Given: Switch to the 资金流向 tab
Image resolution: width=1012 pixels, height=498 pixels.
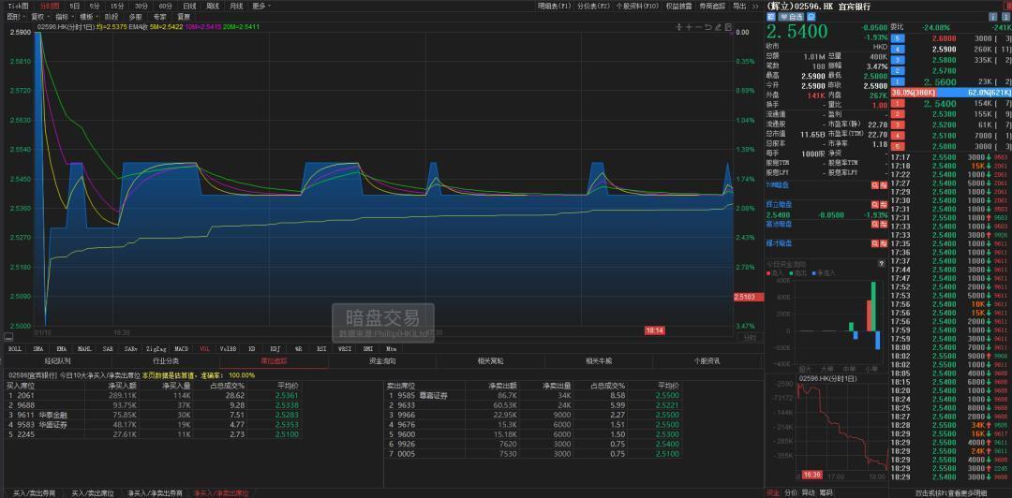Looking at the screenshot, I should pos(381,360).
